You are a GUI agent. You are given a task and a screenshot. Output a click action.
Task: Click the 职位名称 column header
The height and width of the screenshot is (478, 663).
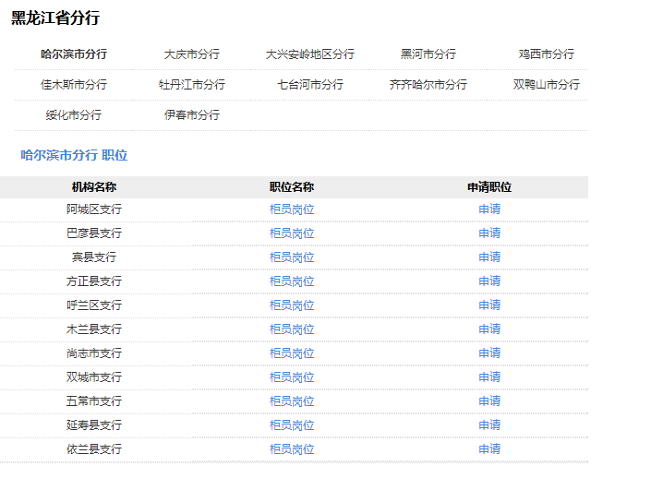click(292, 187)
